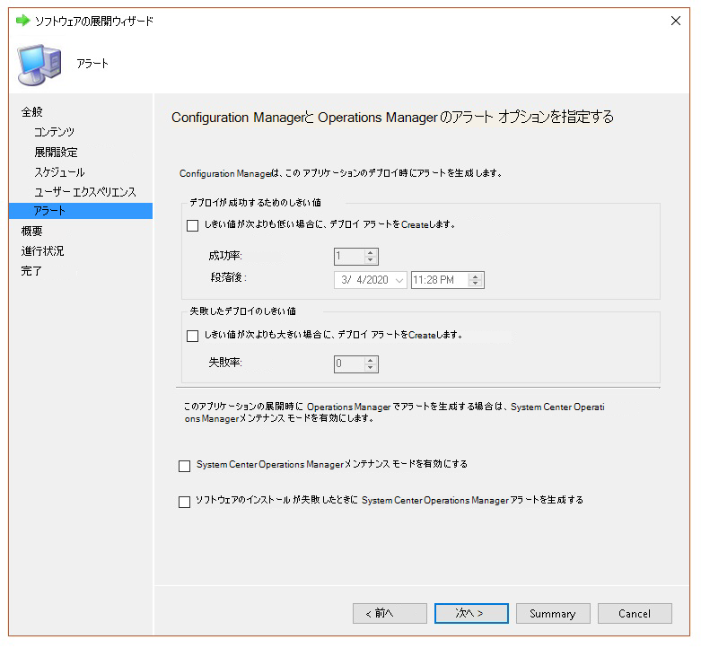
Task: Click the Summary button
Action: pos(553,613)
